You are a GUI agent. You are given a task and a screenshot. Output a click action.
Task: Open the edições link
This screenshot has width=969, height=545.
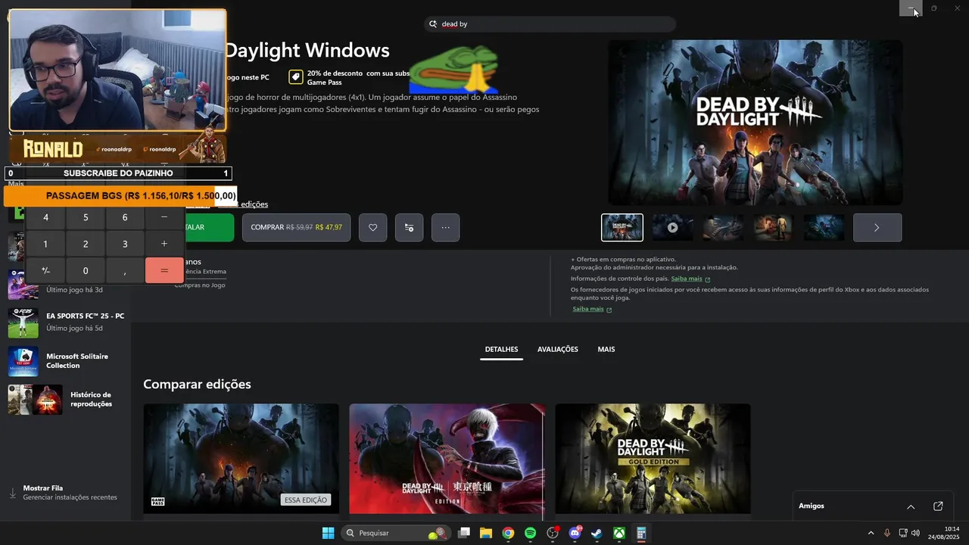click(x=254, y=204)
